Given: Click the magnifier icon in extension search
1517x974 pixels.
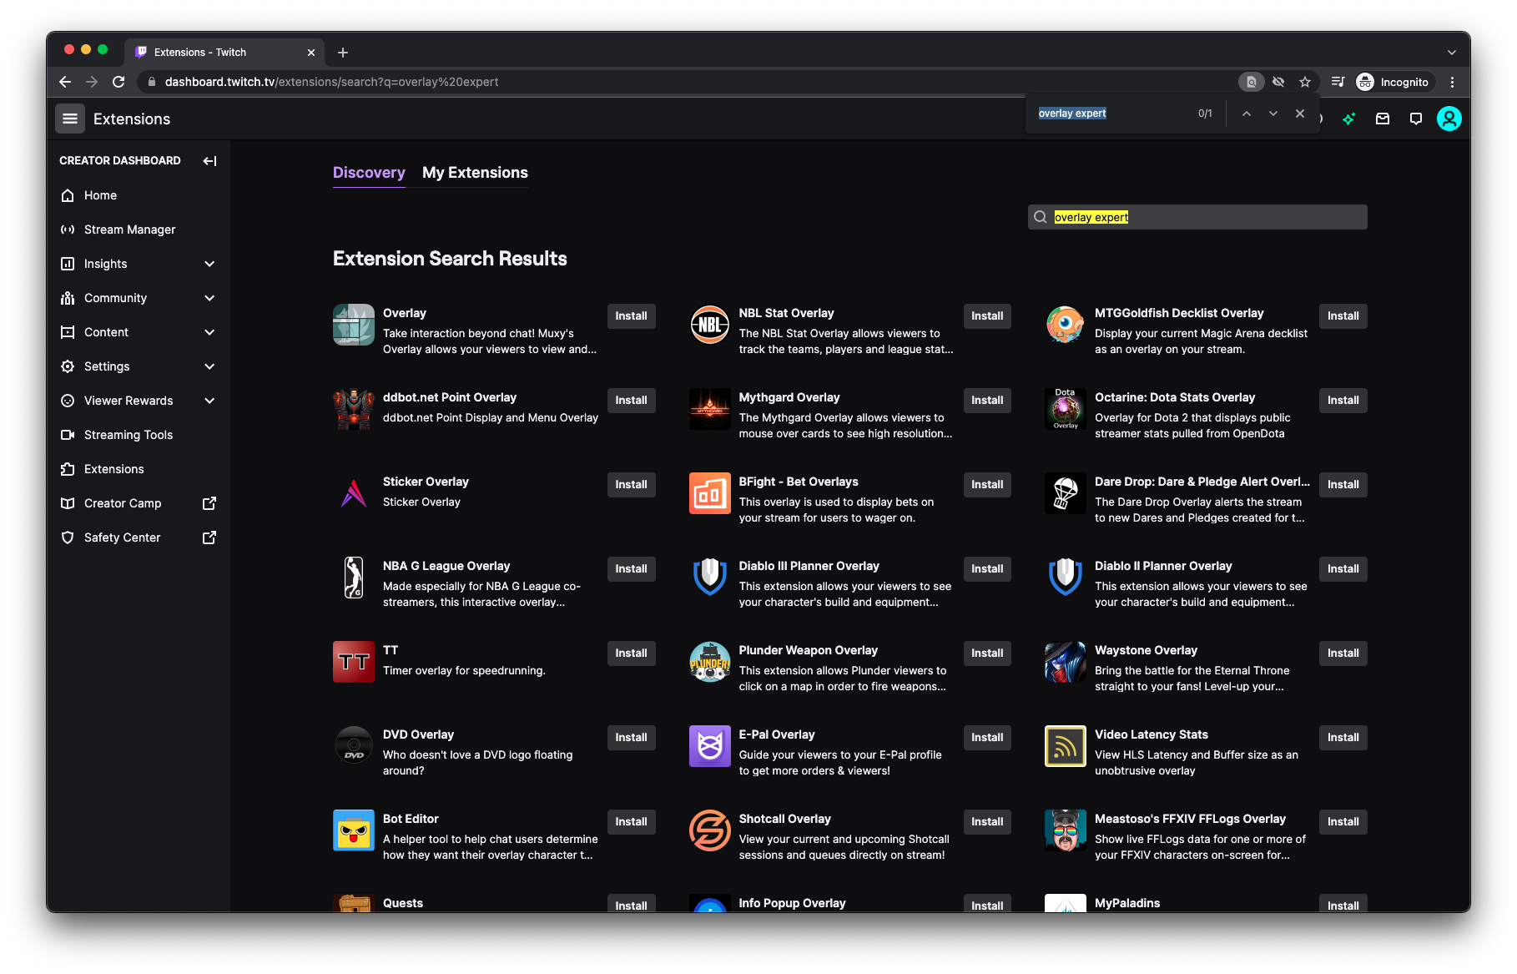Looking at the screenshot, I should (x=1041, y=217).
